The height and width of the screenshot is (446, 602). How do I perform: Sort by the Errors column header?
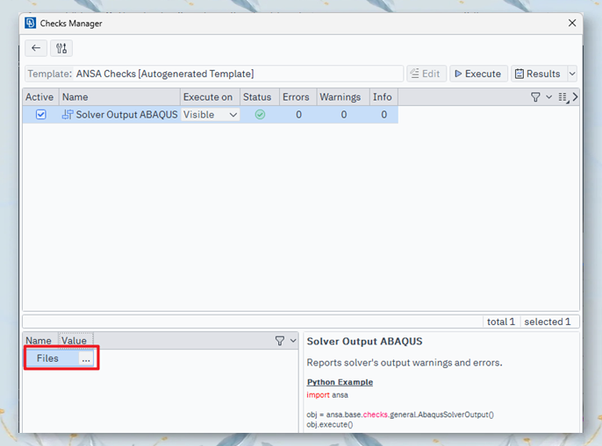[298, 97]
